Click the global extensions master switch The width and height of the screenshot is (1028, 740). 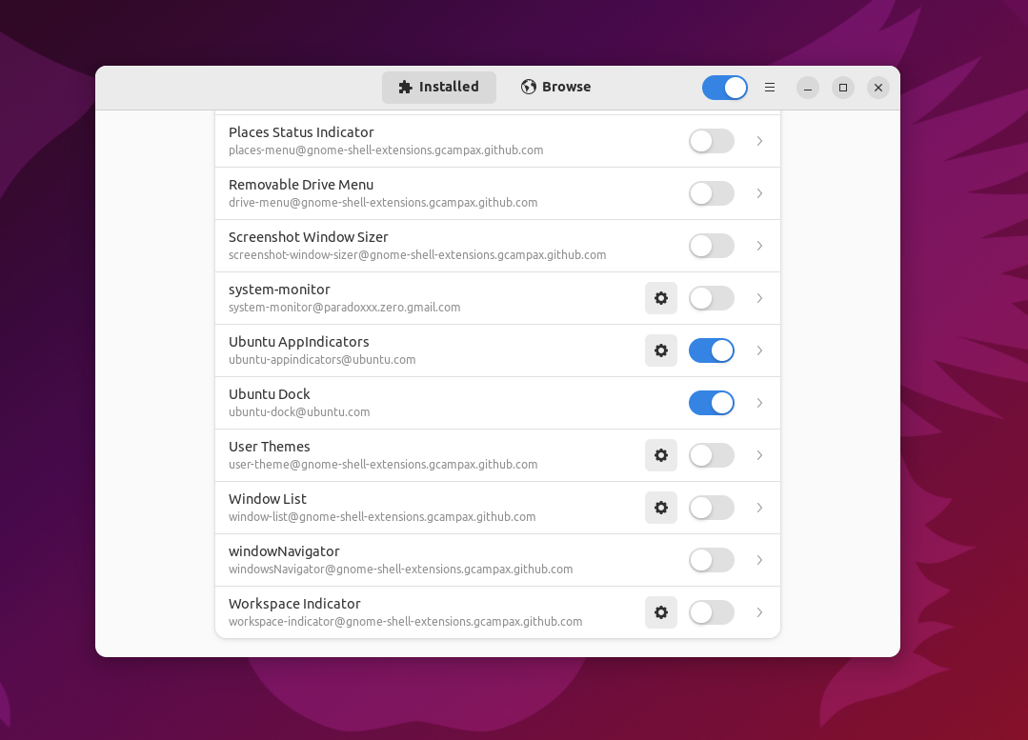(724, 87)
